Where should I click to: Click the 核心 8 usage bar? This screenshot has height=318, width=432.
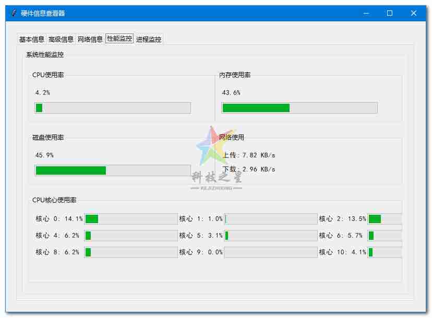click(131, 252)
